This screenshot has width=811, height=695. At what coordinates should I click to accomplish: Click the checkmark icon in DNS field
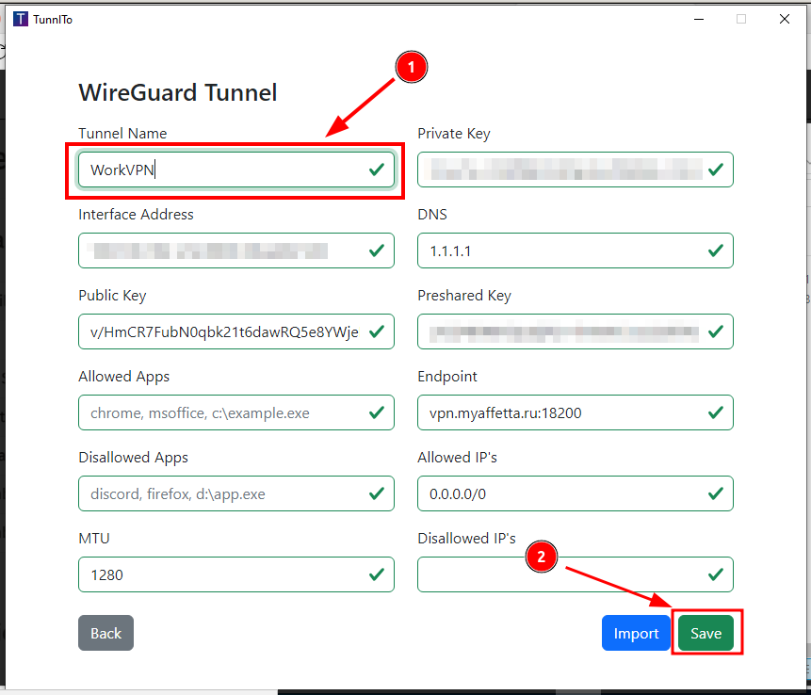pos(715,251)
